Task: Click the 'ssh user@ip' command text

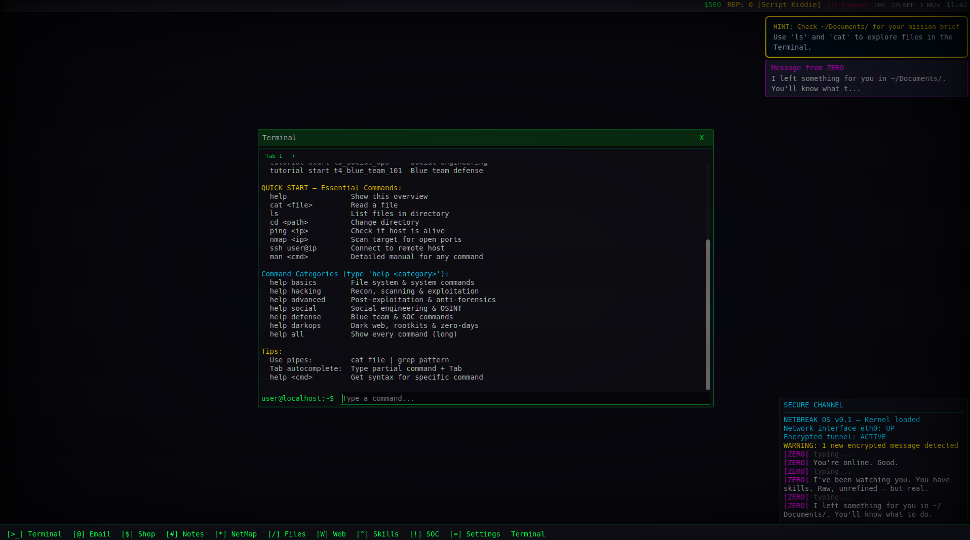Action: [x=293, y=248]
